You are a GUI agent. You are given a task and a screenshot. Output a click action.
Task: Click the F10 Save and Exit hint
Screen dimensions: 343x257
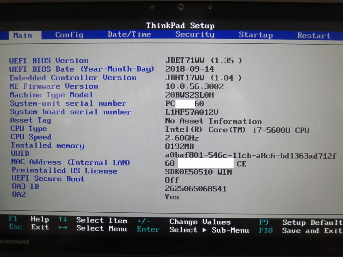(300, 230)
